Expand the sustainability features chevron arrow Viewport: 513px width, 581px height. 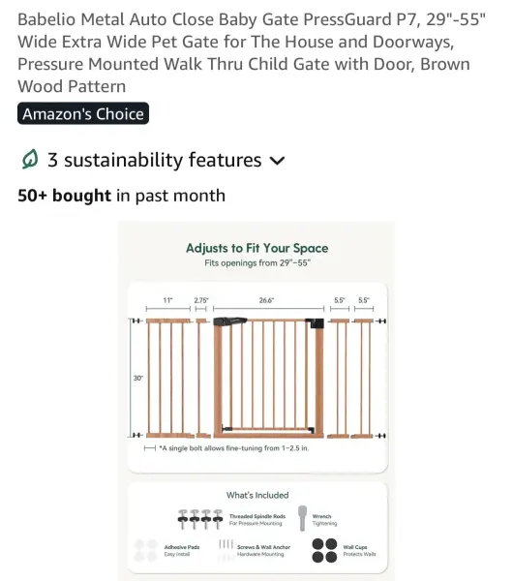pyautogui.click(x=277, y=161)
